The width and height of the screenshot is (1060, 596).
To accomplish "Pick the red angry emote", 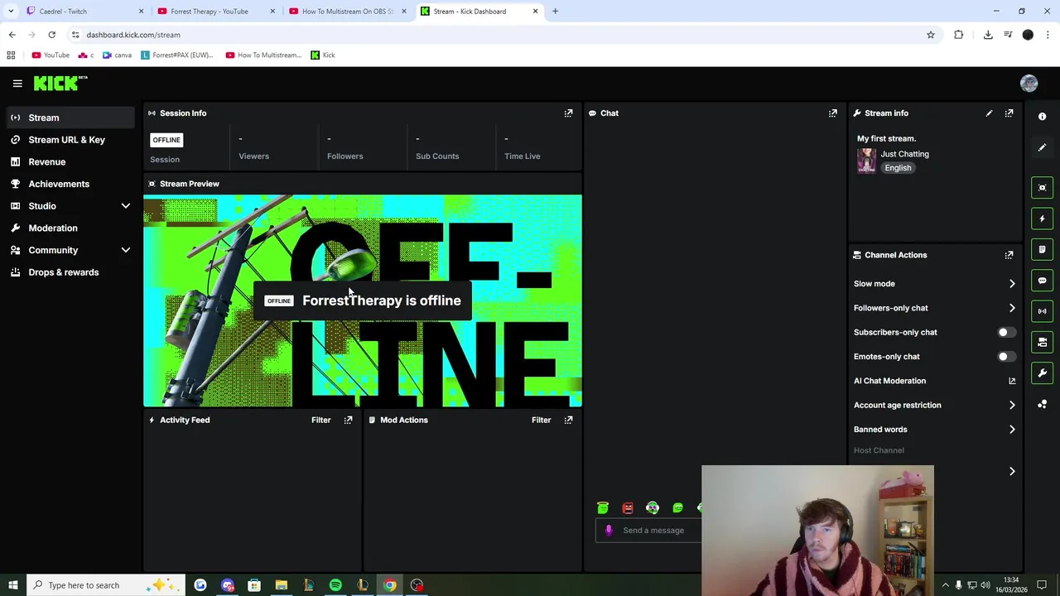I will click(x=628, y=507).
